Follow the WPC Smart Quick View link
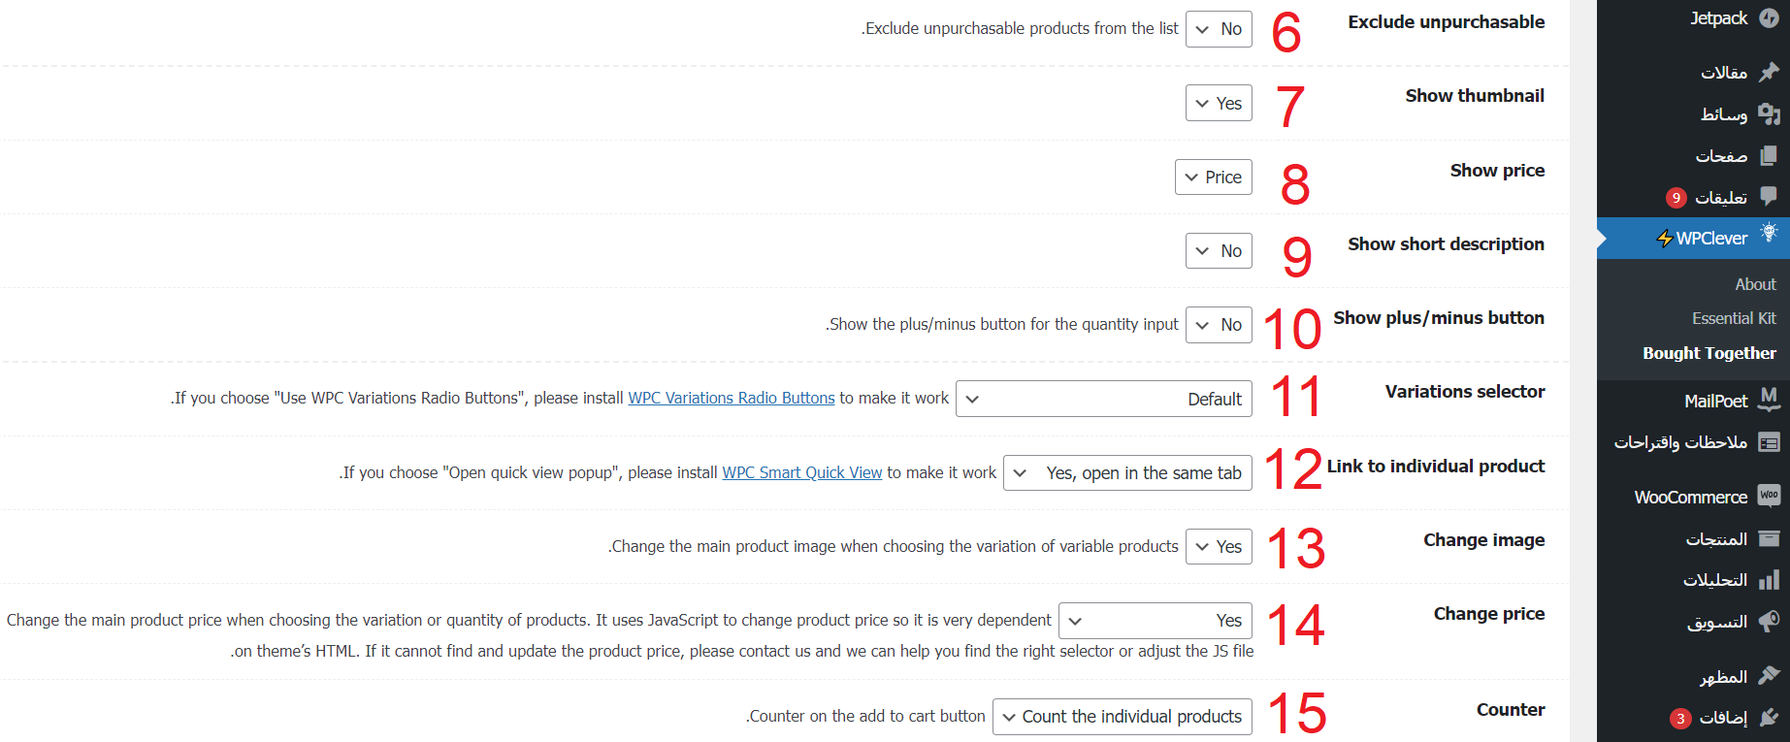This screenshot has height=742, width=1790. click(801, 472)
